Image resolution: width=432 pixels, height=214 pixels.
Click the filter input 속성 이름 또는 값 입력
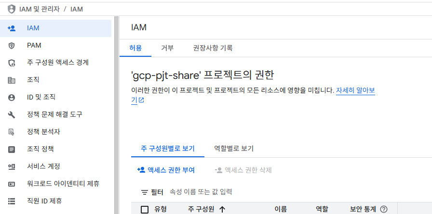point(201,192)
